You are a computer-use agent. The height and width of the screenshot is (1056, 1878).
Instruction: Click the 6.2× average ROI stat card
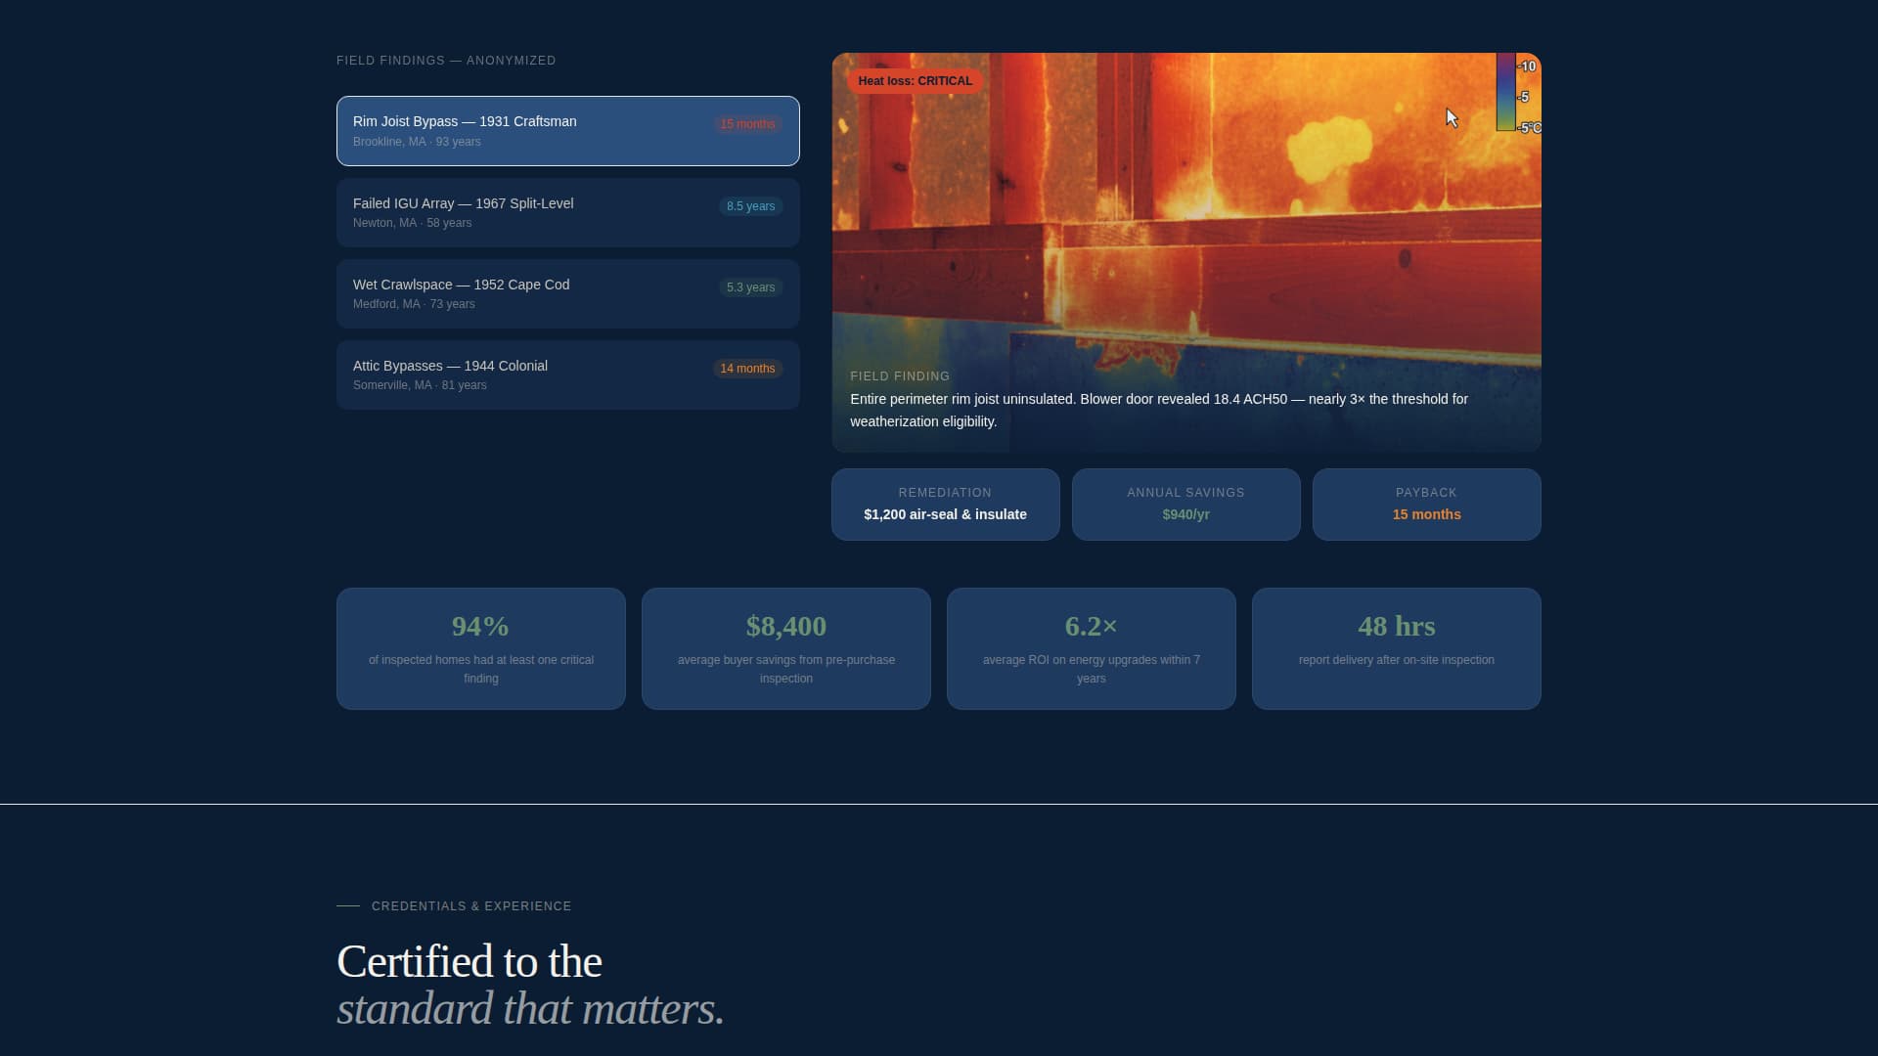(x=1091, y=648)
